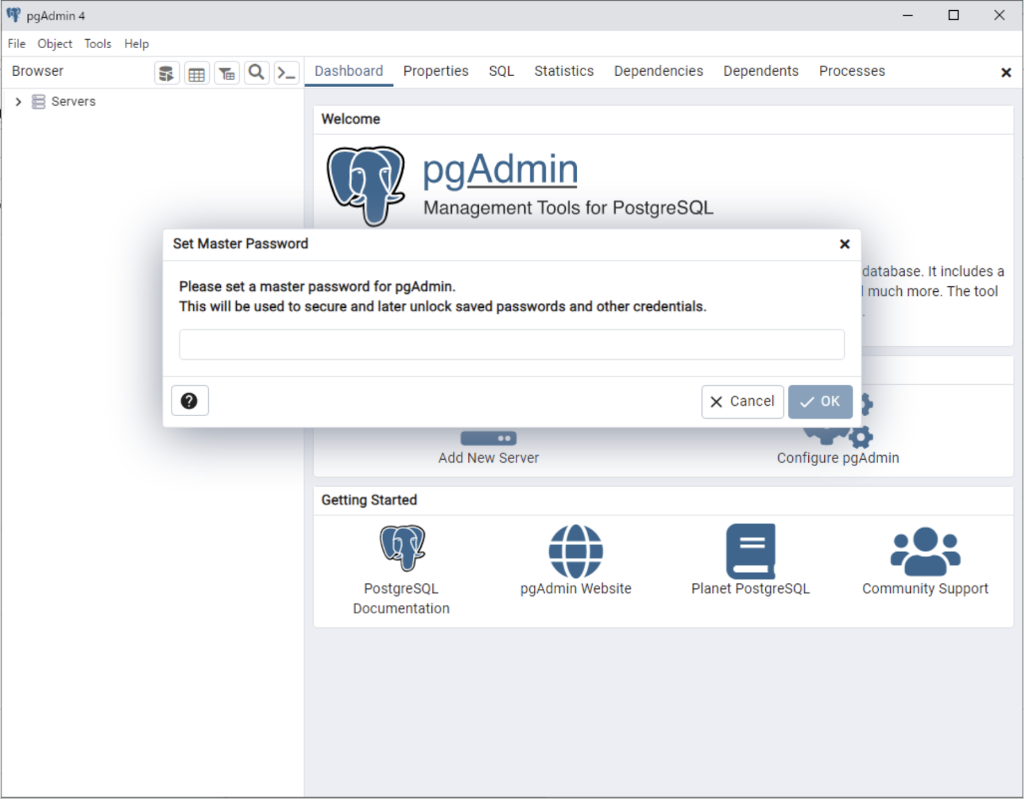This screenshot has height=799, width=1024.
Task: Open the File menu
Action: (17, 44)
